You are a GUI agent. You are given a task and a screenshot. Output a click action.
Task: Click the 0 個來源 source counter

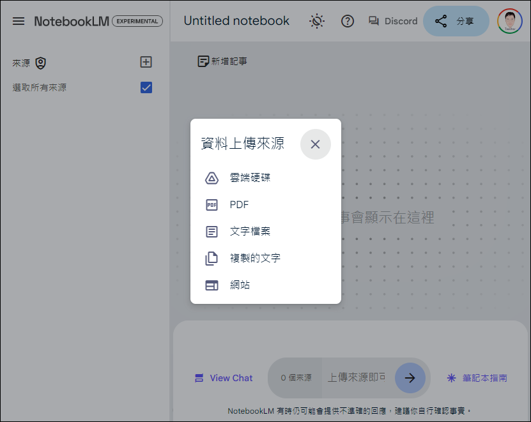296,378
